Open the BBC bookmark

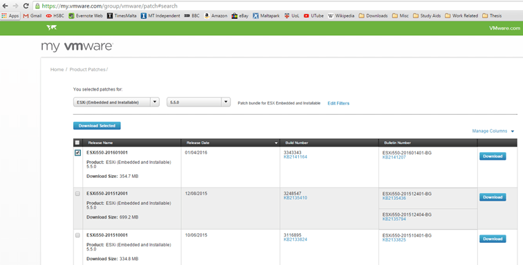point(192,16)
